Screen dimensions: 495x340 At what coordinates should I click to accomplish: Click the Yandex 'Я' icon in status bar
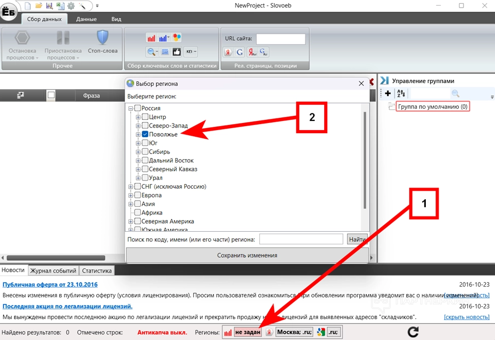pos(269,332)
